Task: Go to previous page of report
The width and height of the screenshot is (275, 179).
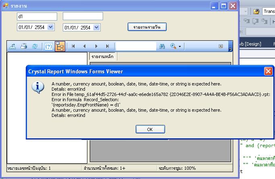Action: click(x=85, y=46)
